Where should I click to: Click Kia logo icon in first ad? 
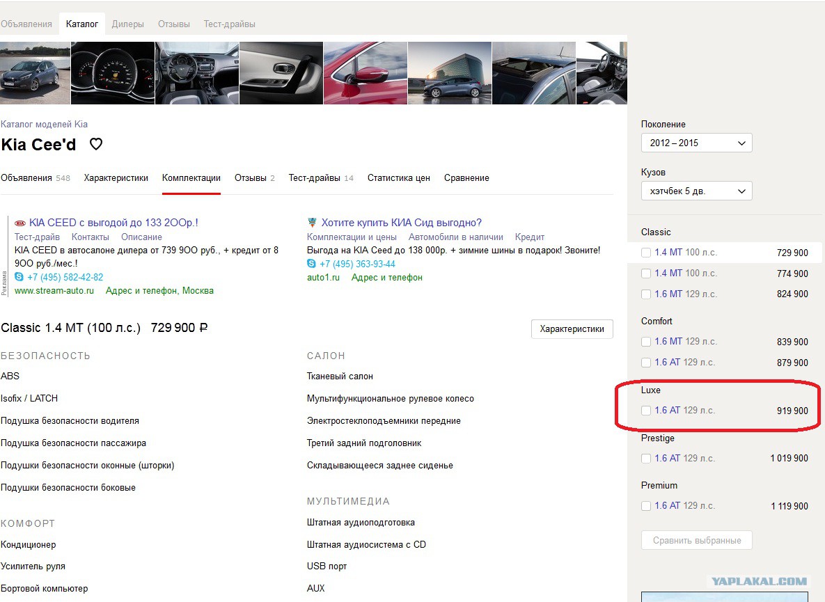(x=20, y=223)
